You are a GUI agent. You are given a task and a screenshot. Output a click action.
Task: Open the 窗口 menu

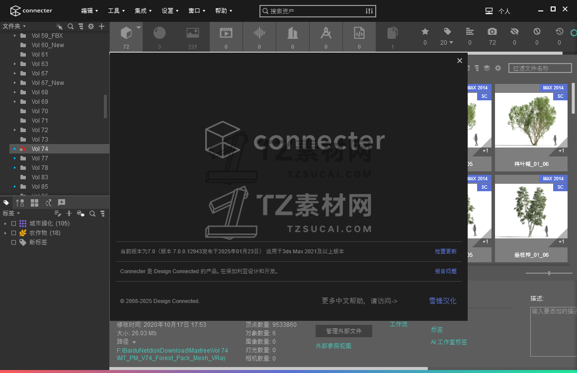(x=197, y=10)
